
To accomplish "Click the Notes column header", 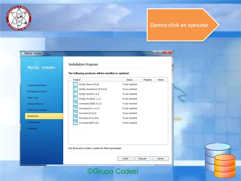I will click(161, 80).
